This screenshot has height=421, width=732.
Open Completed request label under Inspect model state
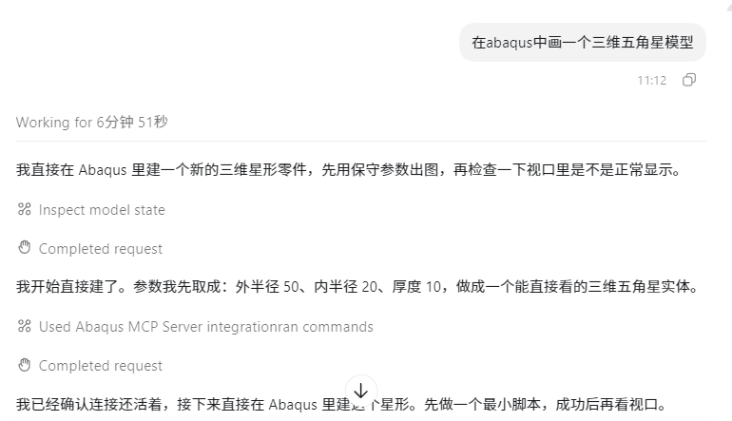pos(101,249)
